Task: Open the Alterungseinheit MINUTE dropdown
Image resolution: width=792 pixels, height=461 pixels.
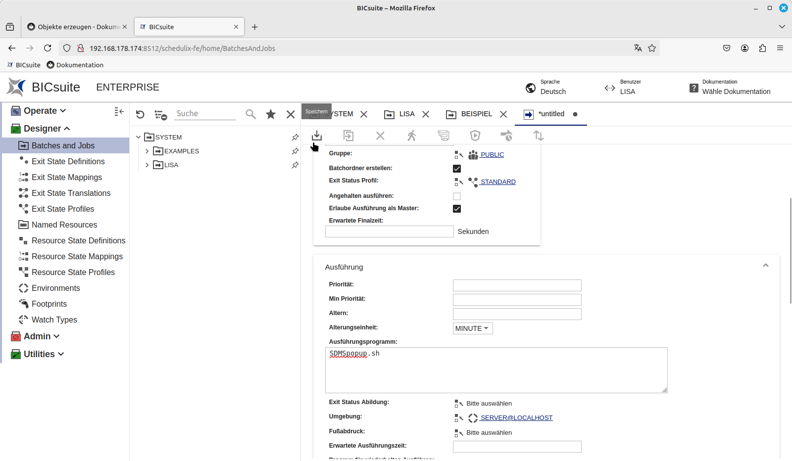Action: point(472,328)
